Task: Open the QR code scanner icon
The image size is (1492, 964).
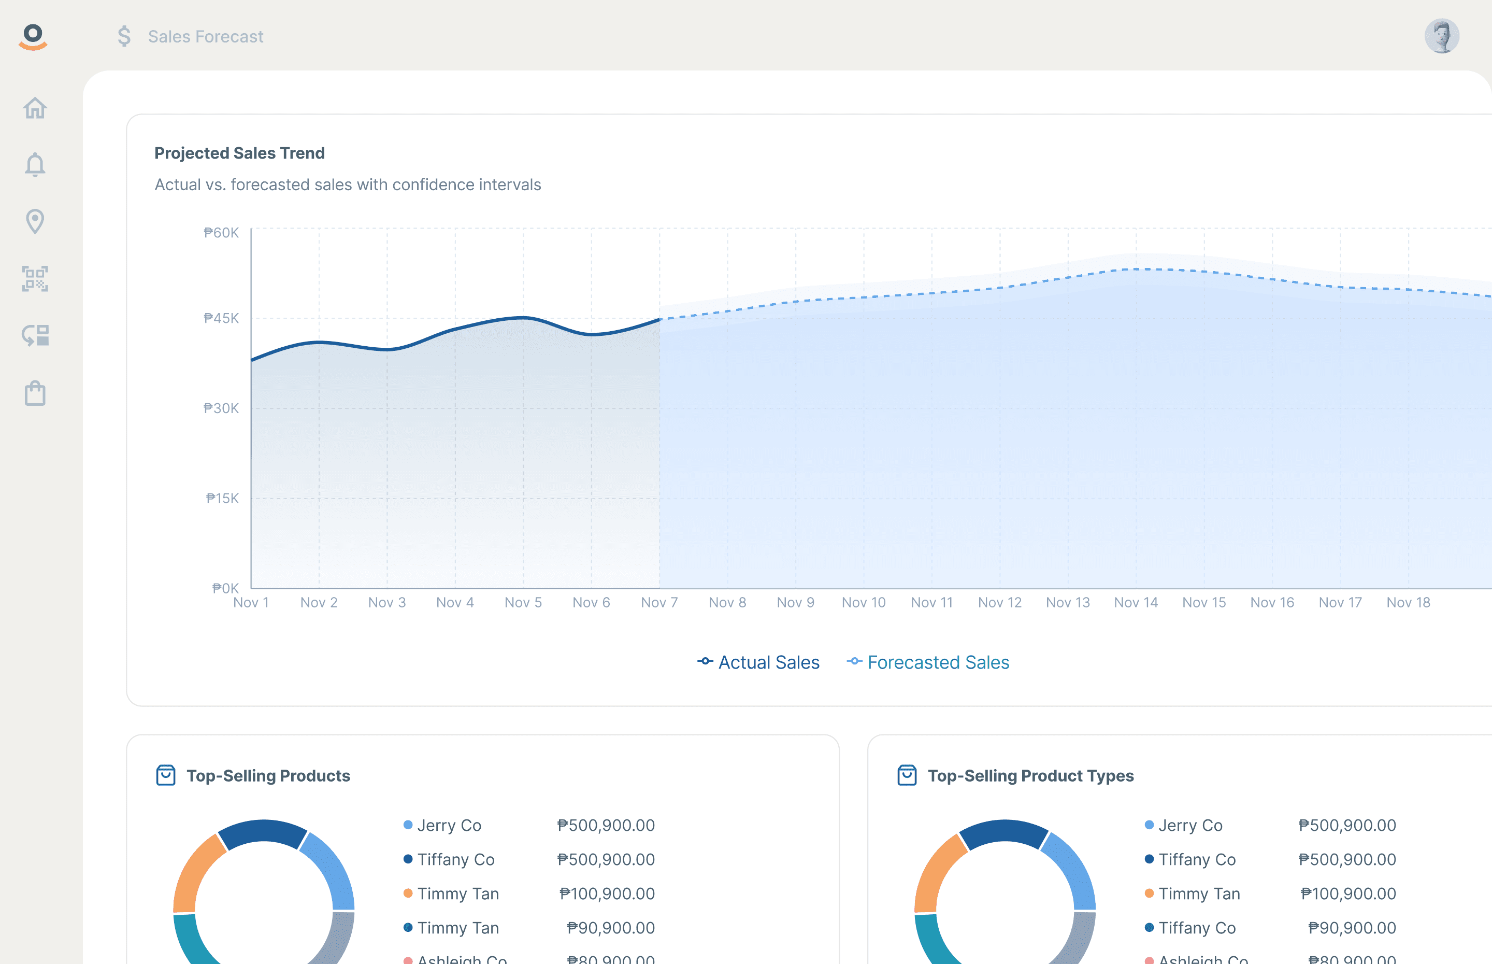Action: [35, 278]
